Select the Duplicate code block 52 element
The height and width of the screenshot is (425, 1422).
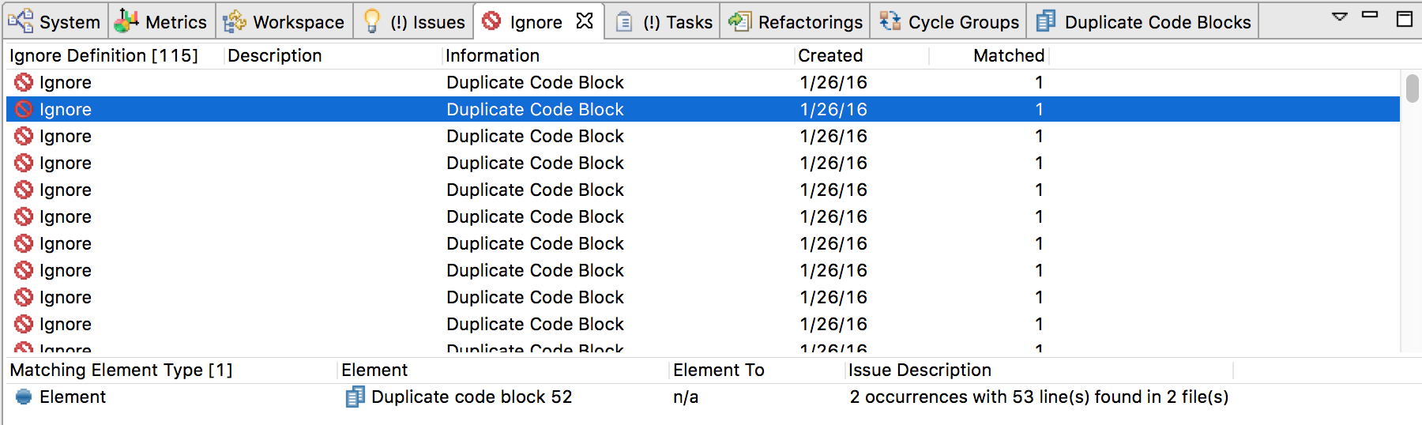pyautogui.click(x=471, y=397)
